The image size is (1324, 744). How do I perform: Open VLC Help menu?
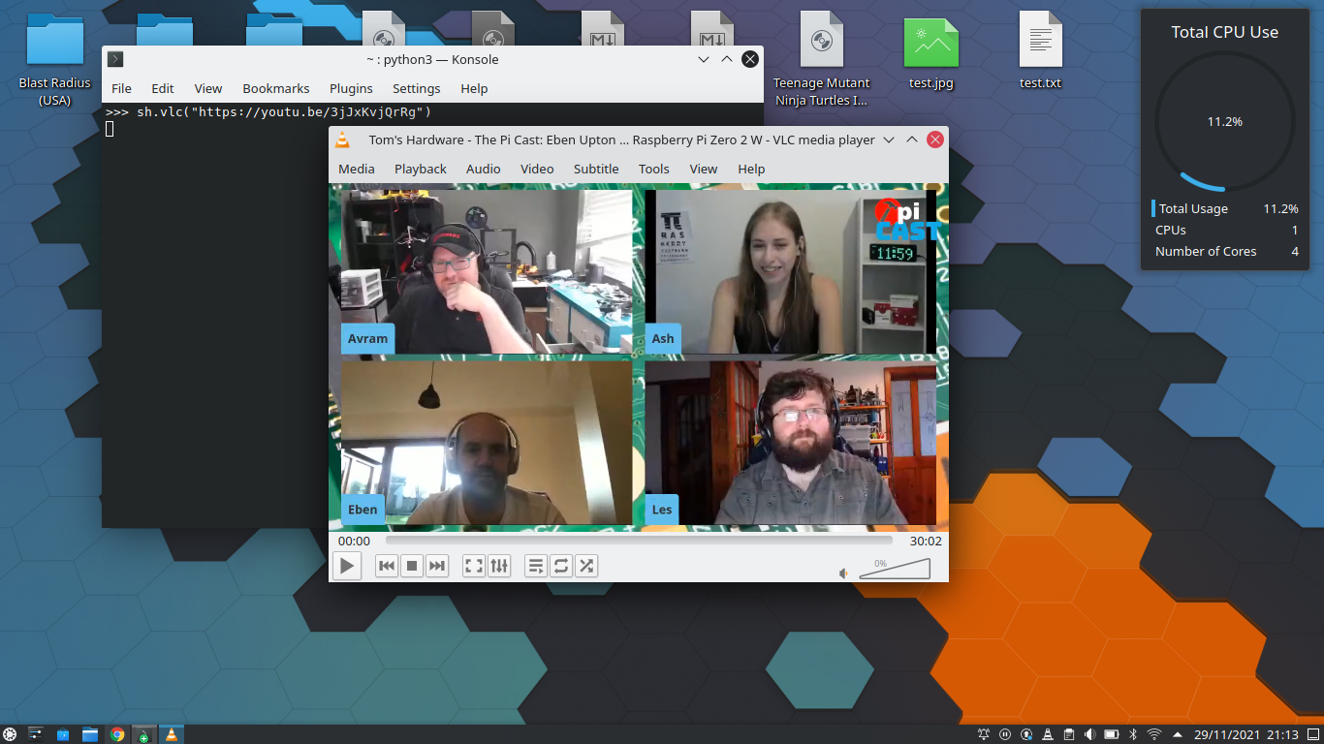[x=751, y=169]
